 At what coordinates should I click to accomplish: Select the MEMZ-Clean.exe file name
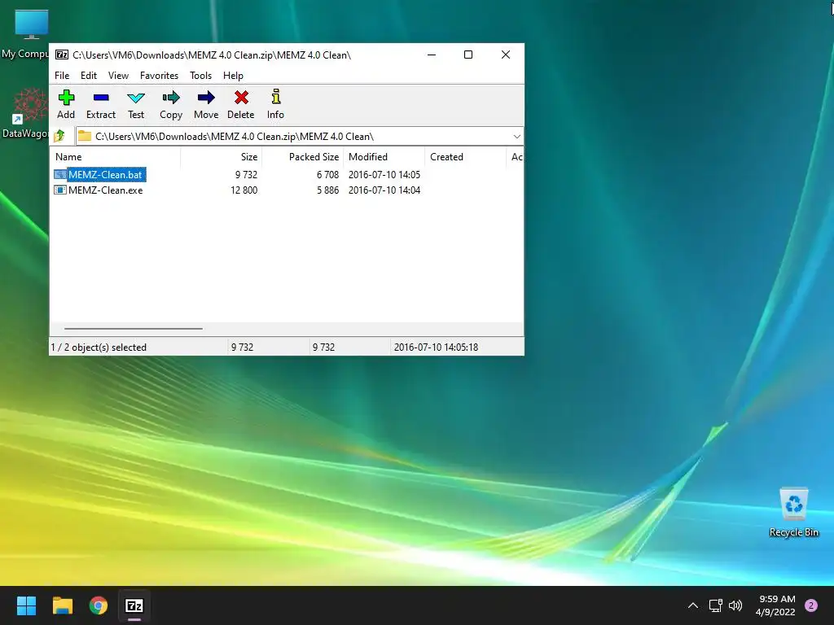(105, 190)
